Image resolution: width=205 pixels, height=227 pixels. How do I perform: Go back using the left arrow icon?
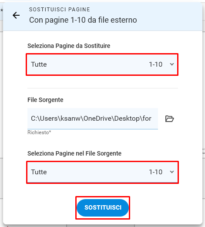tap(16, 15)
